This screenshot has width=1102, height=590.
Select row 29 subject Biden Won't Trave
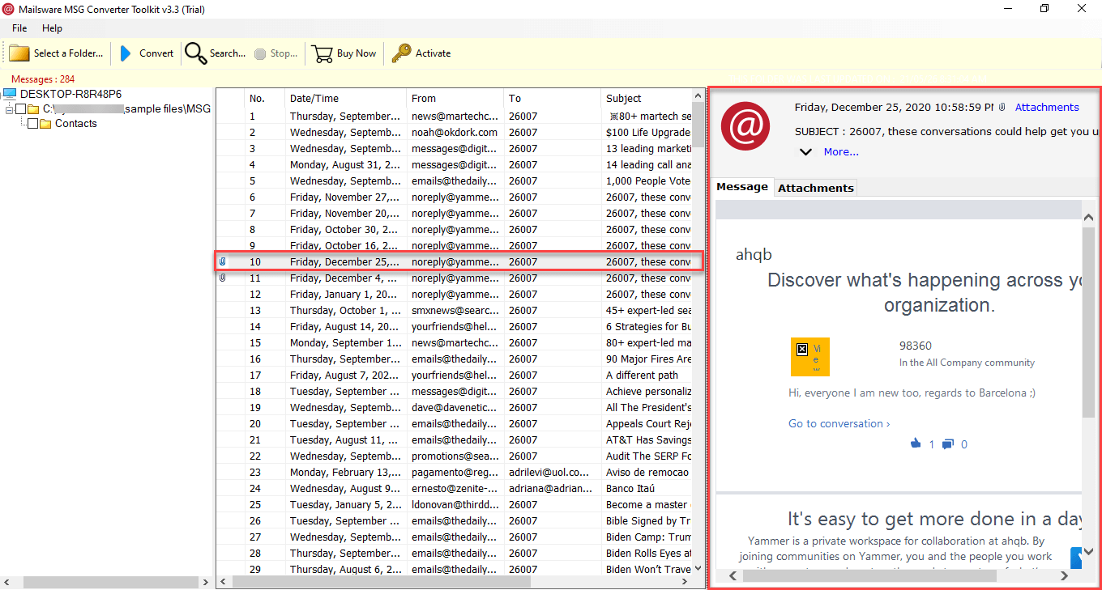455,569
